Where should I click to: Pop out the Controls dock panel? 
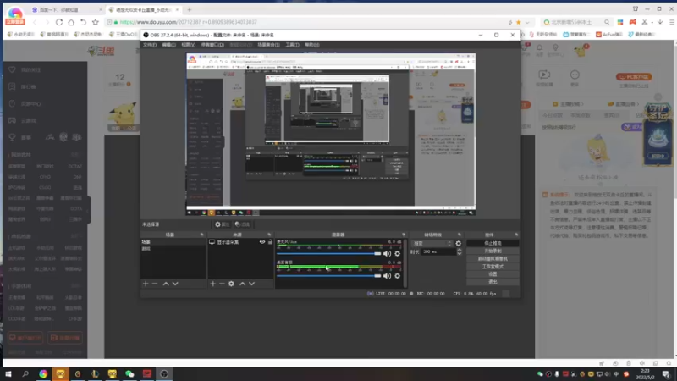[x=516, y=235]
